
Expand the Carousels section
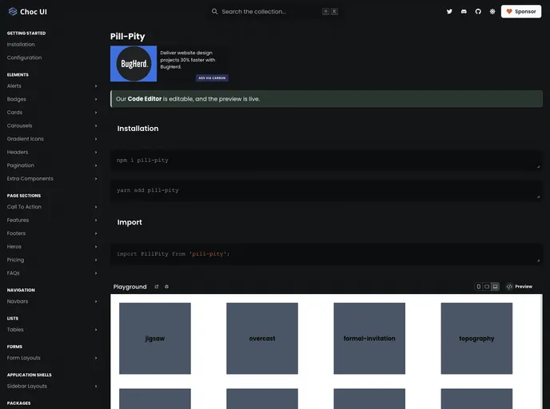pyautogui.click(x=52, y=125)
